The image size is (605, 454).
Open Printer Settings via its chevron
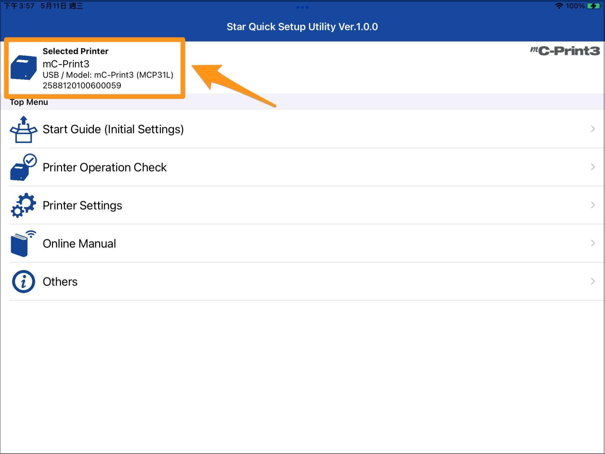(x=593, y=205)
